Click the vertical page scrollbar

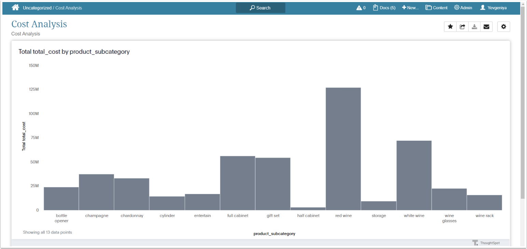tap(522, 102)
